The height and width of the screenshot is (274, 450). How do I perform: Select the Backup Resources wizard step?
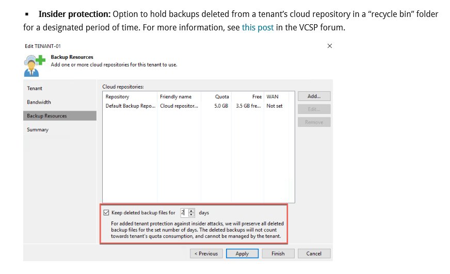[x=60, y=116]
